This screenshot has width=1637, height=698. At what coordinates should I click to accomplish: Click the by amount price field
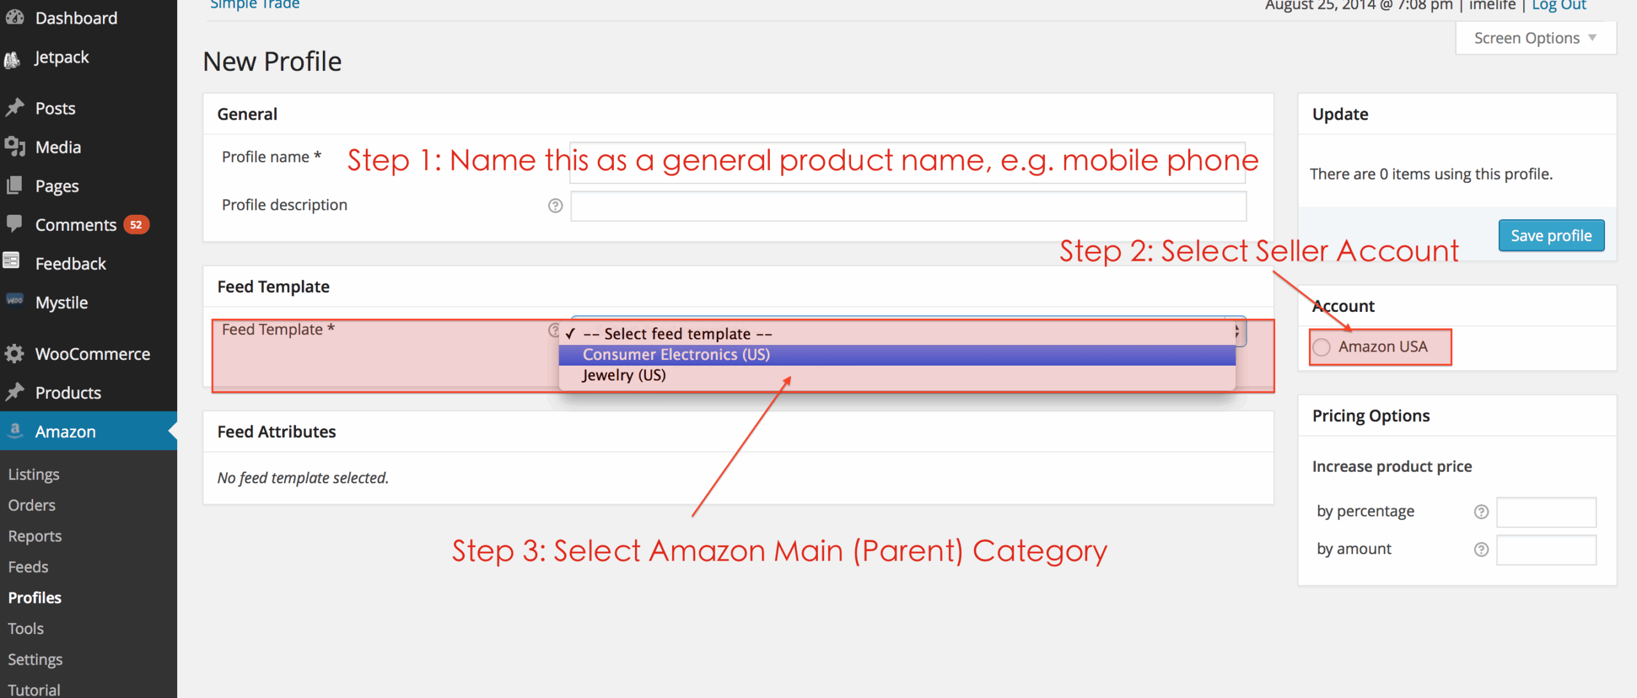(1546, 550)
